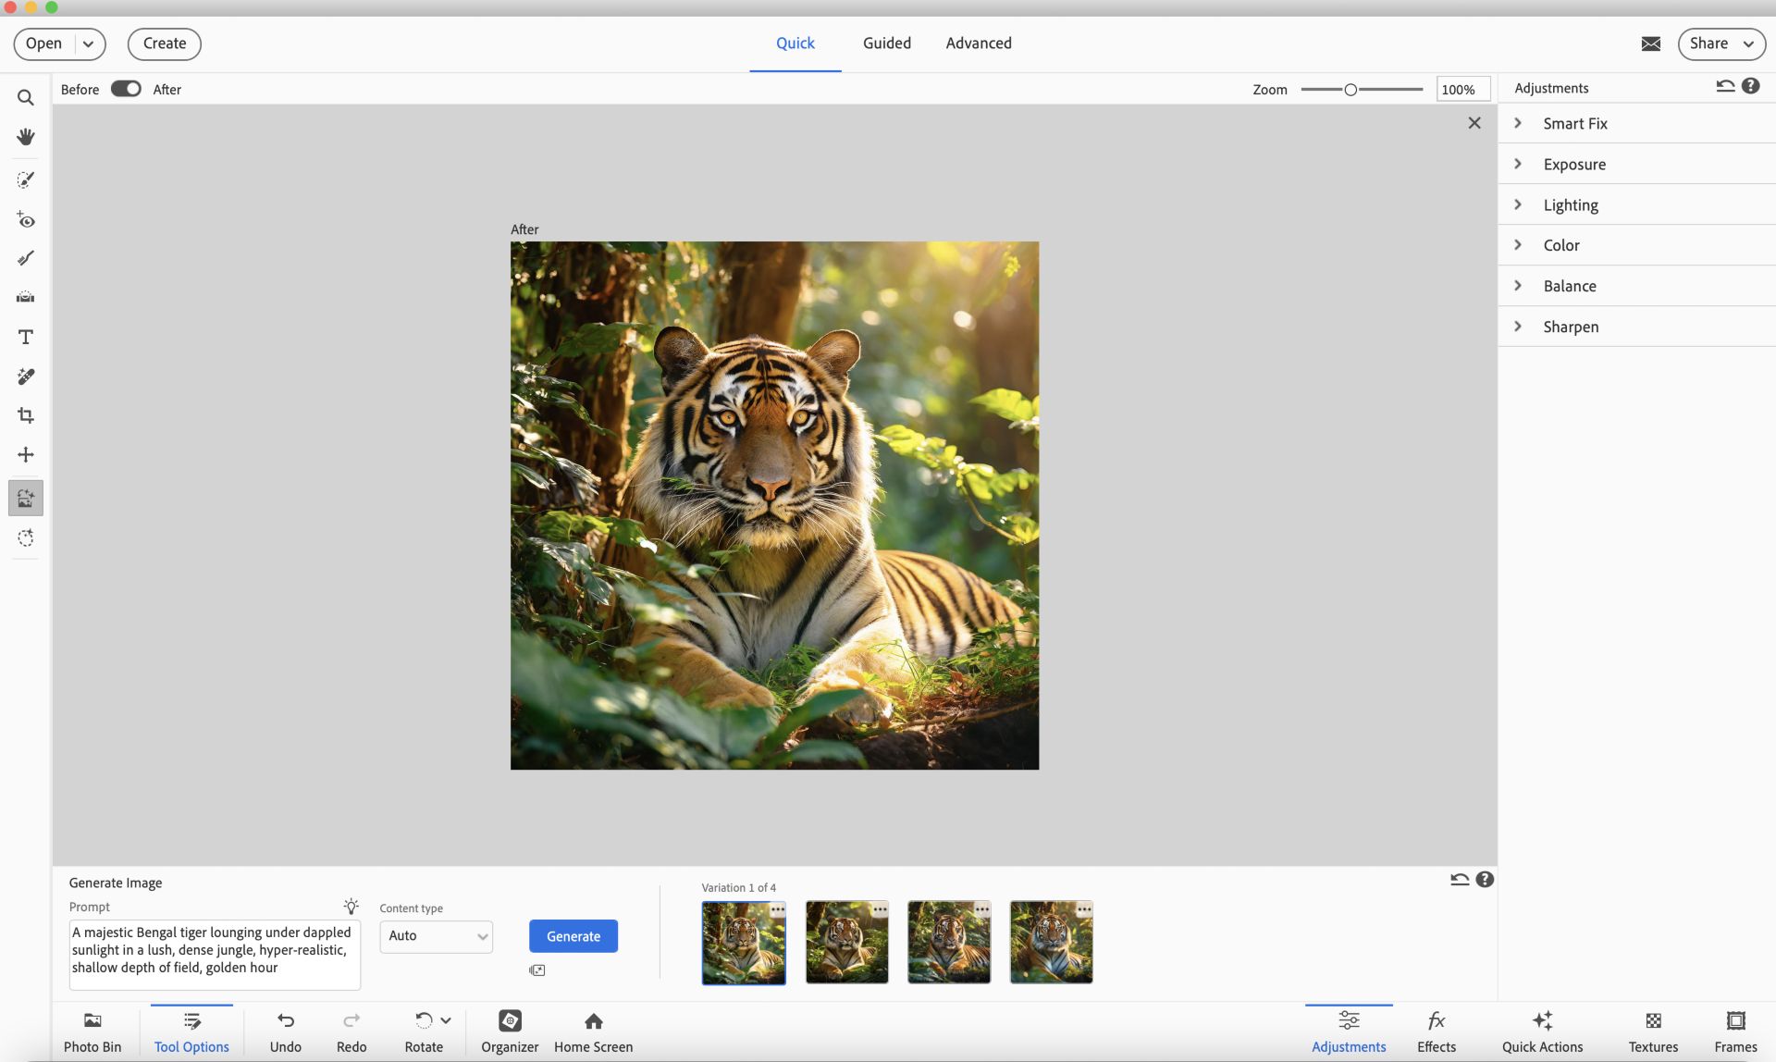
Task: Select the Hand tool
Action: click(26, 137)
